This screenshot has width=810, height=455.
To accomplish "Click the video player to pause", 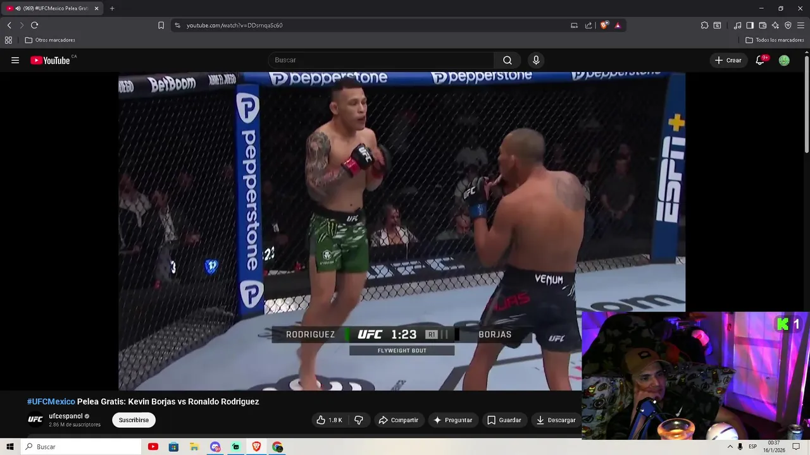I will (401, 231).
